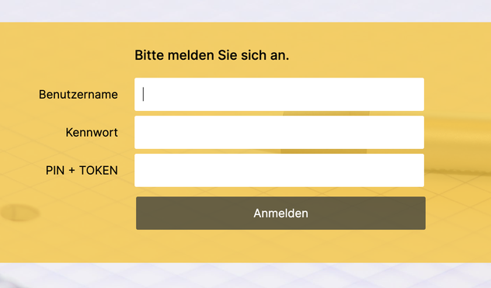Click the left edge of the Anmelden button
The image size is (491, 288).
click(x=141, y=213)
